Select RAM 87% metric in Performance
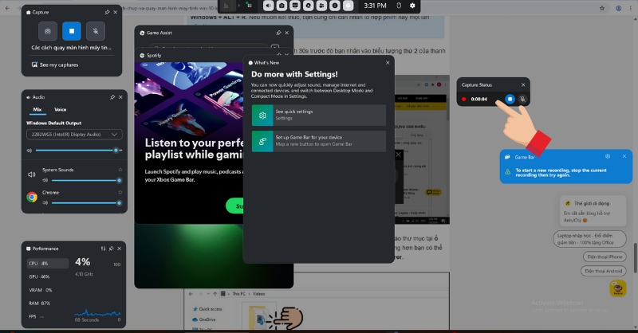 (48, 303)
